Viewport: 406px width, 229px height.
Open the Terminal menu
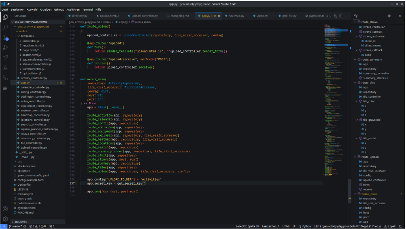87,9
